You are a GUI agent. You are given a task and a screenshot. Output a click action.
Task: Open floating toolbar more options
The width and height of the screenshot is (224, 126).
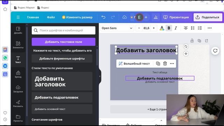pyautogui.click(x=172, y=64)
